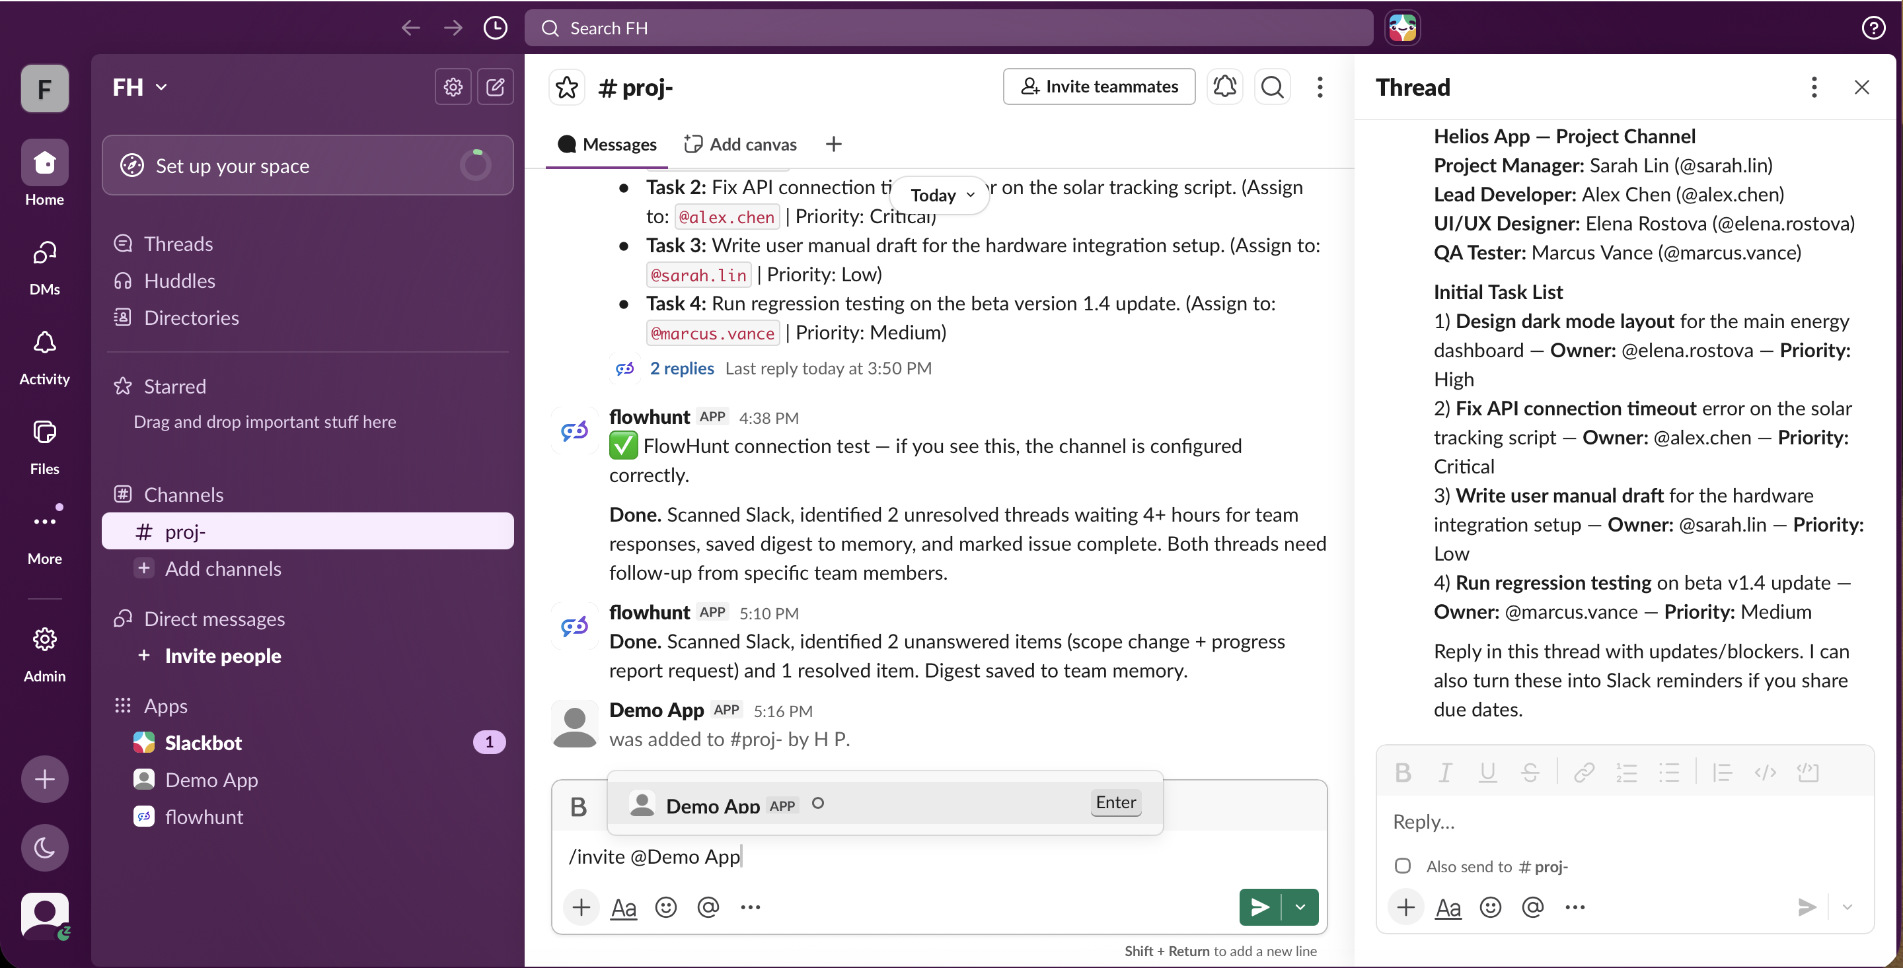
Task: Compose a new message with pencil icon
Action: [x=495, y=87]
